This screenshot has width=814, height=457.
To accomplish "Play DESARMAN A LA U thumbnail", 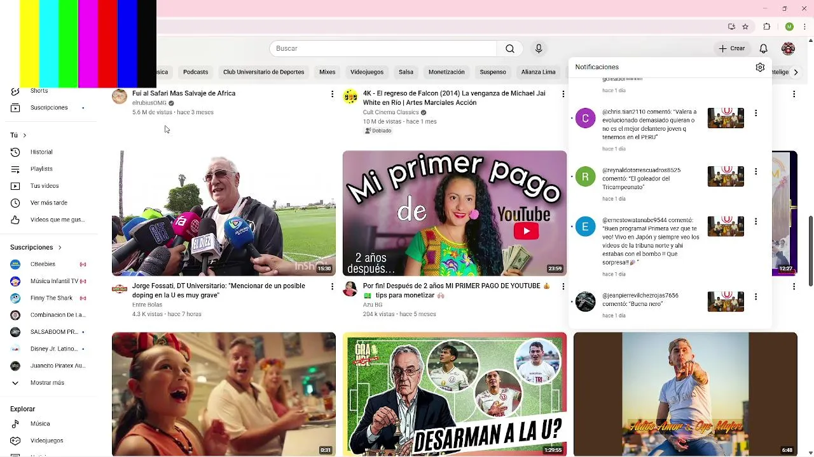I will (x=455, y=394).
